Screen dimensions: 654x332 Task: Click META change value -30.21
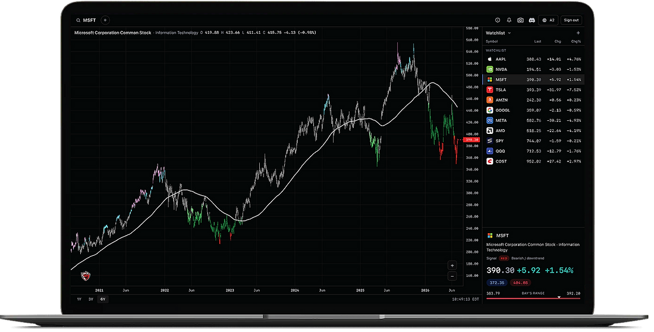tap(554, 120)
